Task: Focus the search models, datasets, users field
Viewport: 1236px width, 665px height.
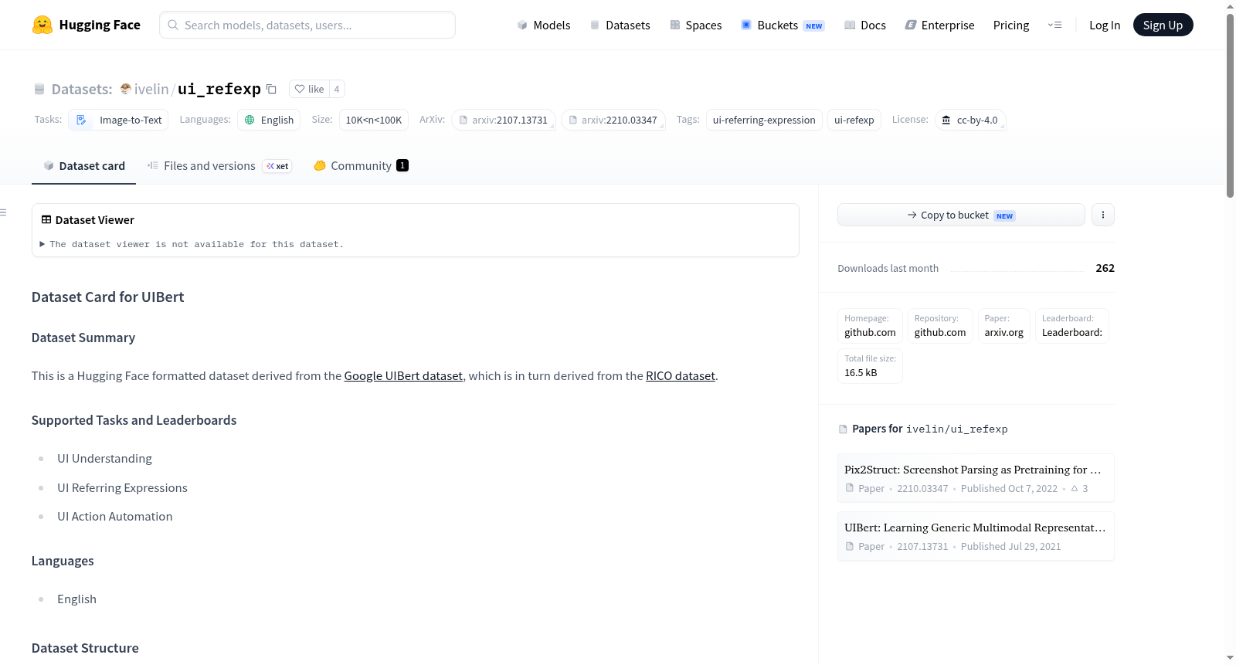Action: point(307,25)
